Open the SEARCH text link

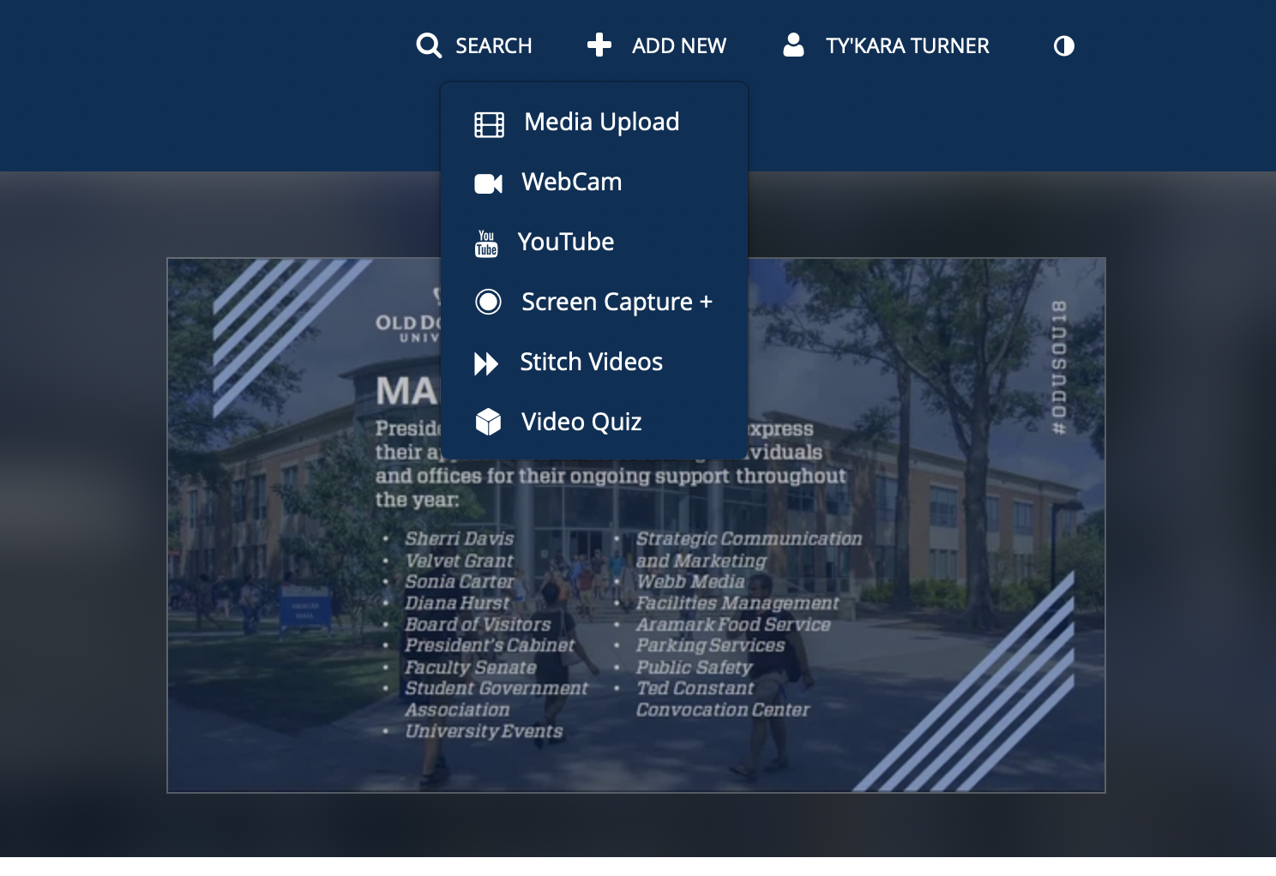pos(494,46)
